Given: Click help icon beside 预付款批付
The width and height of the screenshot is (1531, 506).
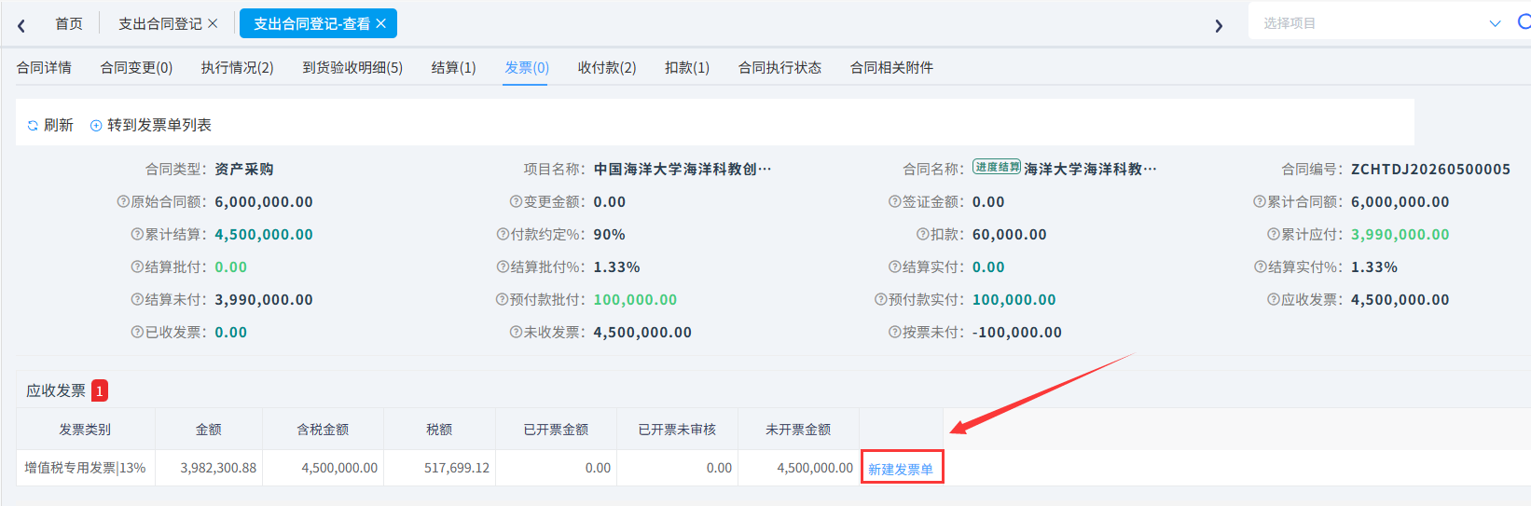Looking at the screenshot, I should click(x=502, y=299).
